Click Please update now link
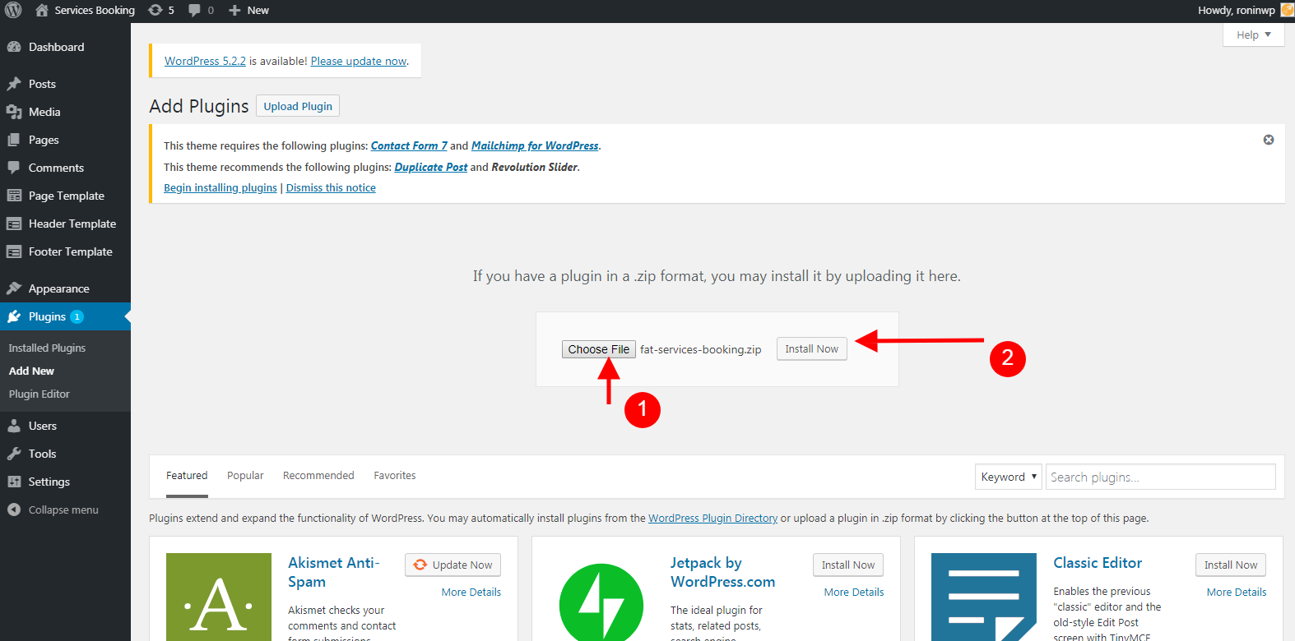This screenshot has height=641, width=1295. [x=359, y=61]
